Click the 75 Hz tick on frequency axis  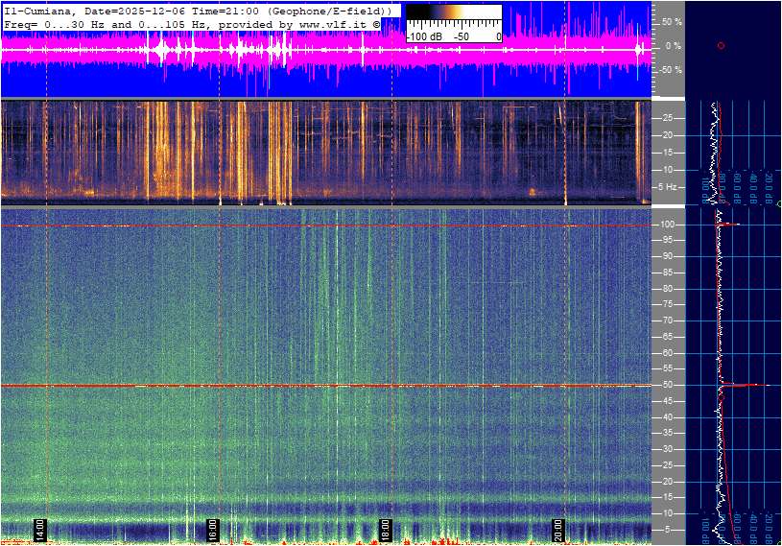[x=669, y=304]
